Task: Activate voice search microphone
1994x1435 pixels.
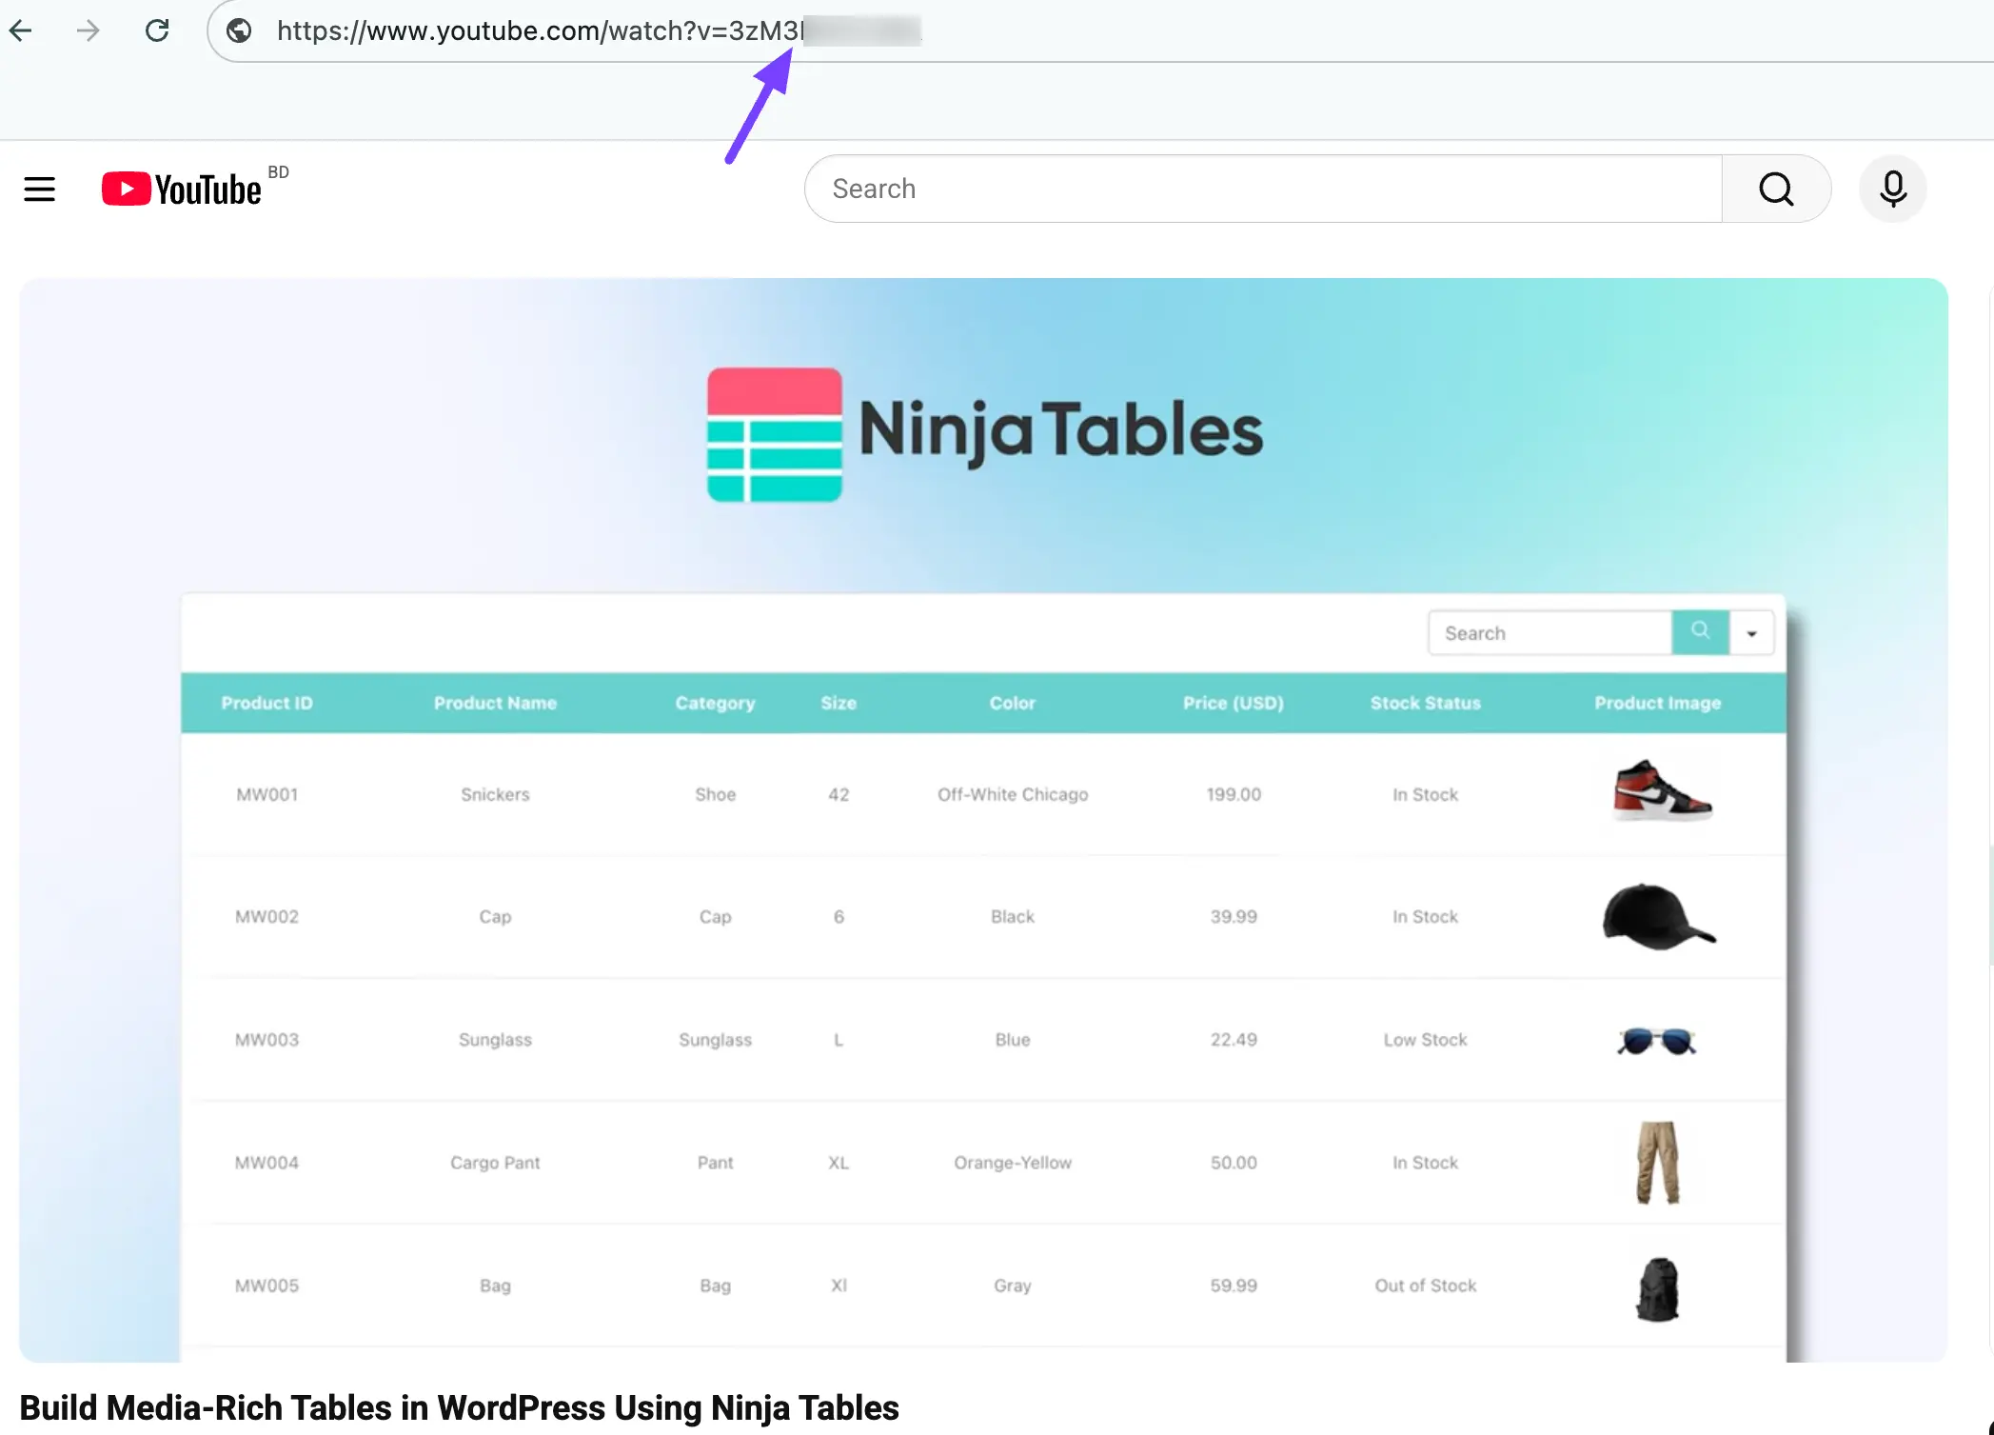Action: (x=1892, y=189)
